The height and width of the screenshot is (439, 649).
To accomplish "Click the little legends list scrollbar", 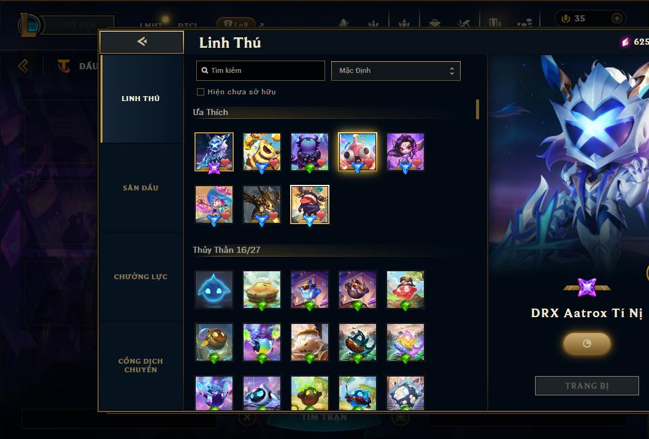I will click(x=478, y=109).
